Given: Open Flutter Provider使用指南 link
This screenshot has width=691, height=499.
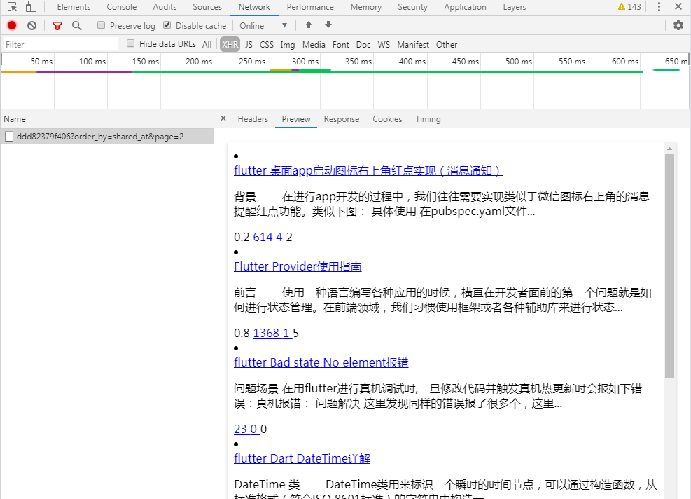Looking at the screenshot, I should click(298, 266).
